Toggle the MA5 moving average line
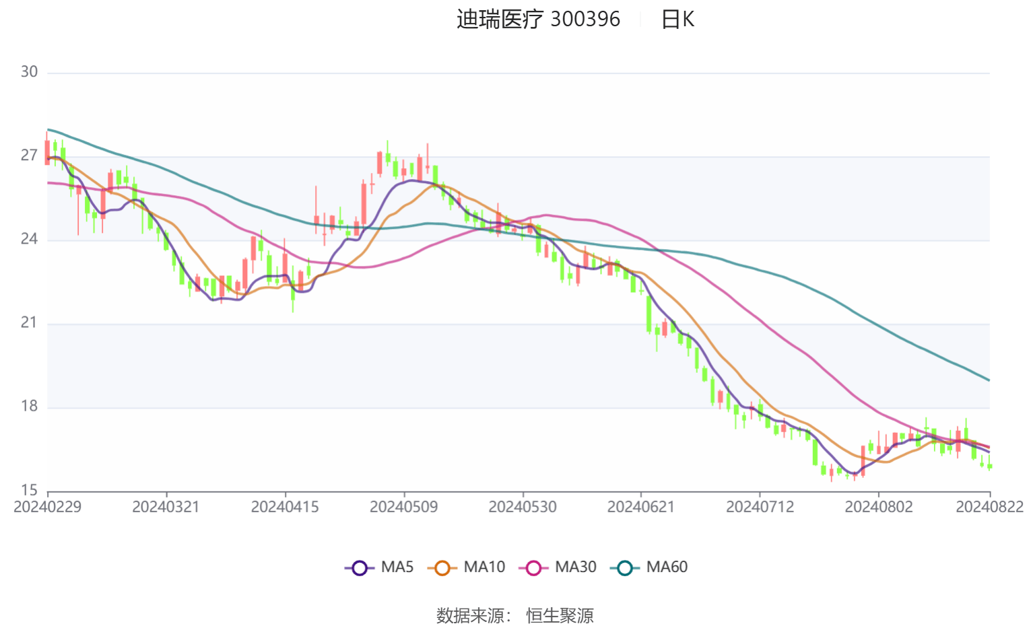The width and height of the screenshot is (1031, 626). (380, 567)
